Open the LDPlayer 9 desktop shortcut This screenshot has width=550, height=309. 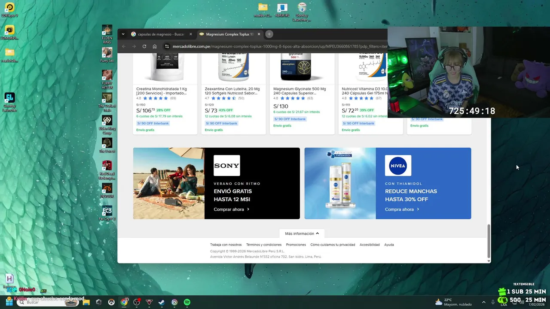pyautogui.click(x=9, y=9)
